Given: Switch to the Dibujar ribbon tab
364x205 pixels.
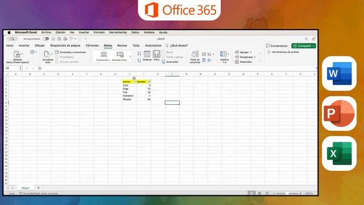Looking at the screenshot, I should (x=40, y=46).
